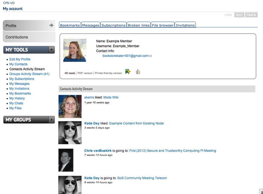263x194 pixels.
Task: Click the PDF version link
Action: (x=85, y=73)
